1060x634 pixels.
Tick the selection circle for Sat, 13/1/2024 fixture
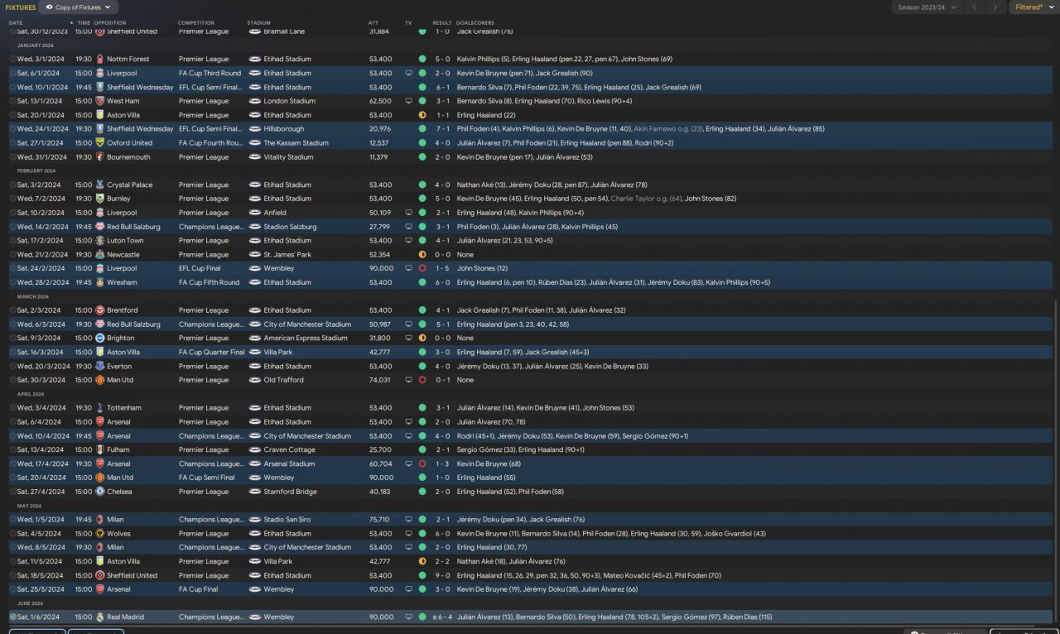[x=12, y=101]
